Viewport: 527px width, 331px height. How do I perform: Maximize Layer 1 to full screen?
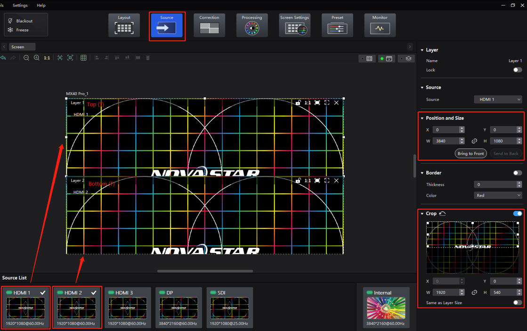click(327, 102)
